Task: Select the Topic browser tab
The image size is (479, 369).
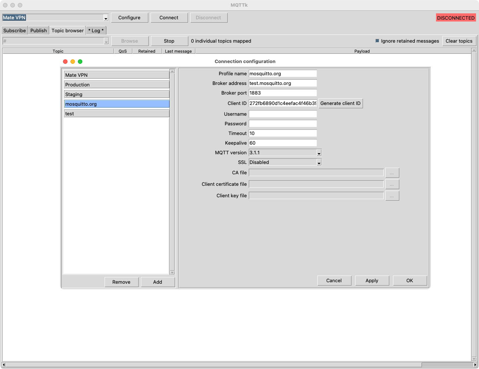Action: click(x=67, y=31)
